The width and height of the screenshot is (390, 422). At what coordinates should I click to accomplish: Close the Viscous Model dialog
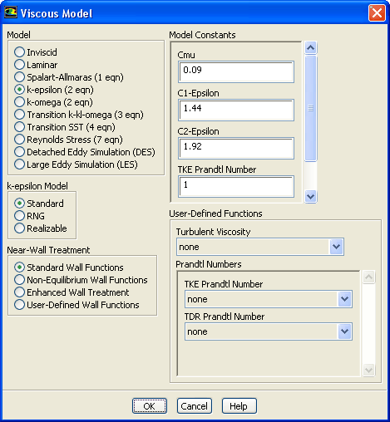point(377,12)
